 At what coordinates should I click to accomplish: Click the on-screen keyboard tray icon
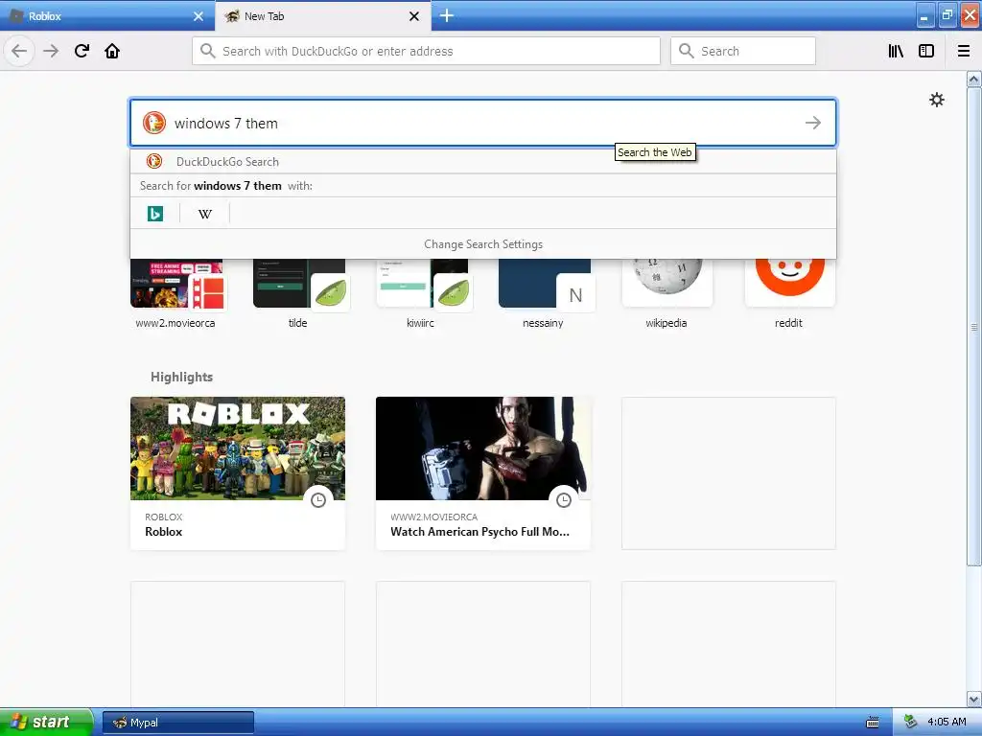[873, 723]
